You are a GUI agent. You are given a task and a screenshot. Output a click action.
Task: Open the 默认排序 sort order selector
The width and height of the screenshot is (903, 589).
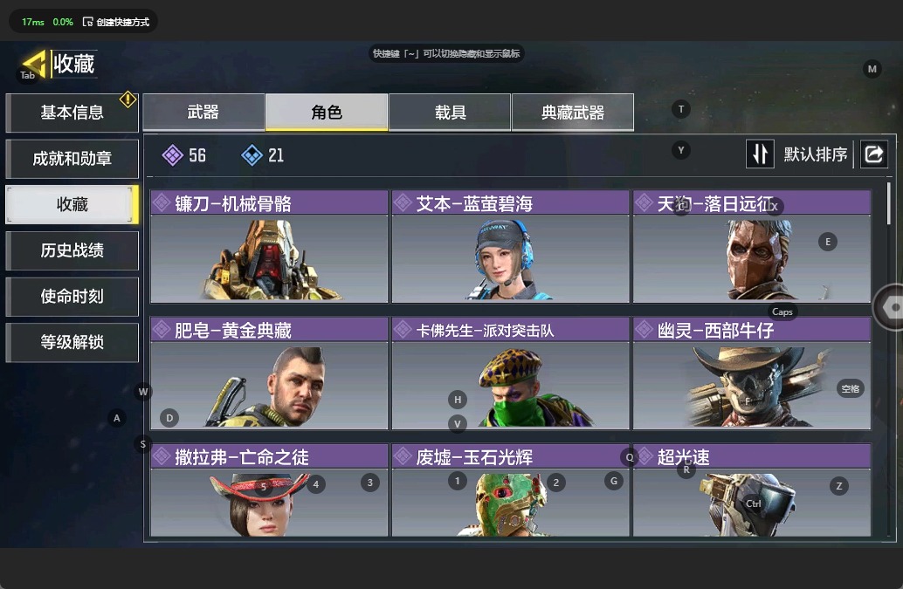tap(815, 154)
